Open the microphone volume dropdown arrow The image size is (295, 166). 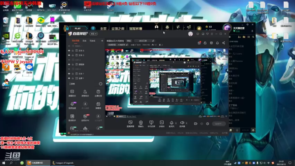click(x=176, y=123)
